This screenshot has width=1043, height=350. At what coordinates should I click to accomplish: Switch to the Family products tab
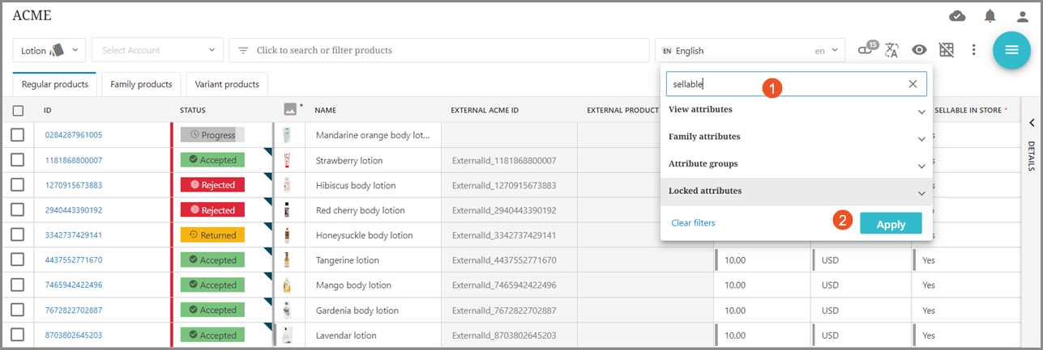[x=141, y=84]
